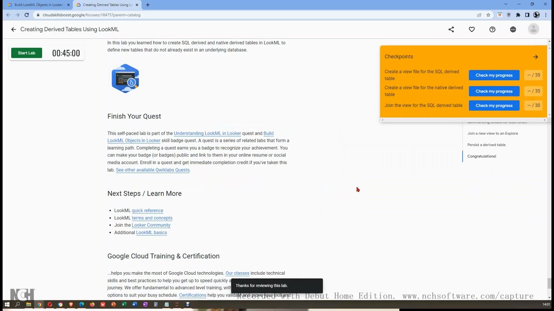Click the share icon in the lab header
The image size is (554, 311).
pyautogui.click(x=451, y=29)
